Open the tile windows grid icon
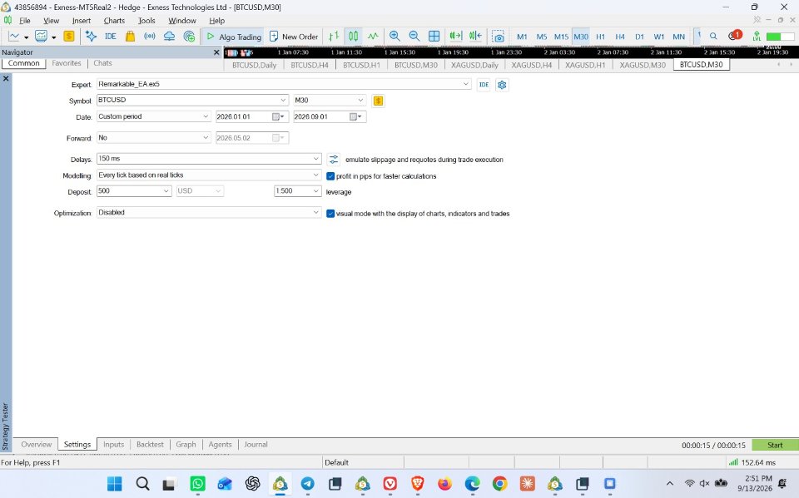Viewport: 799px width, 498px height. 434,36
